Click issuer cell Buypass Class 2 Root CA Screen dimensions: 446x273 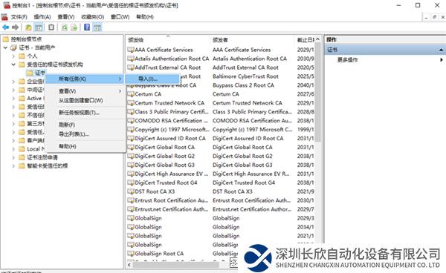coord(243,85)
